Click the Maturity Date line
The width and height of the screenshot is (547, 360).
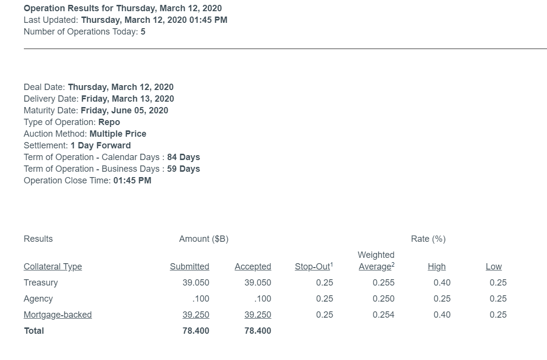[x=96, y=110]
